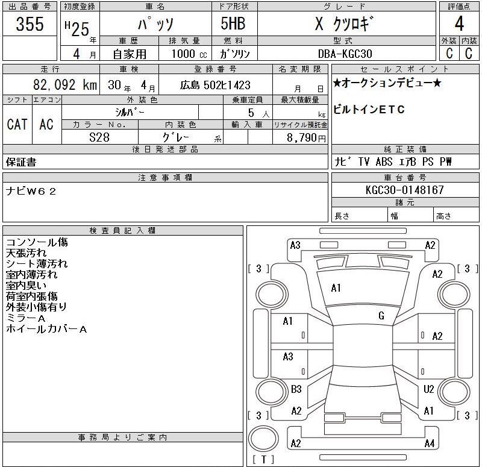Select the G mark on the windshield
The image size is (482, 467).
[381, 315]
